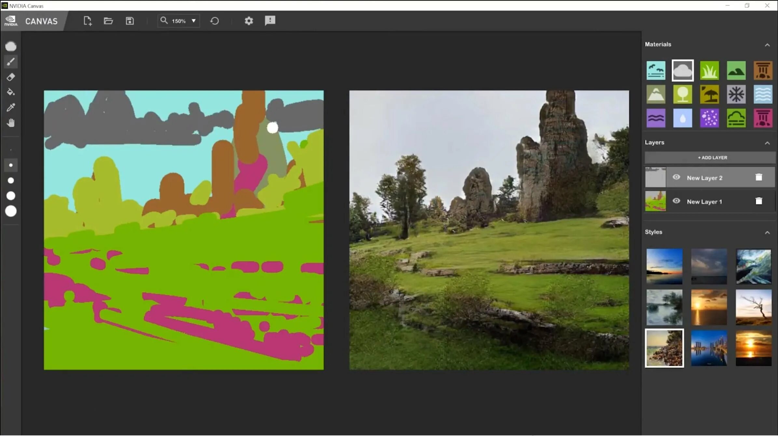The width and height of the screenshot is (778, 436).
Task: Click the New File icon
Action: coord(87,21)
